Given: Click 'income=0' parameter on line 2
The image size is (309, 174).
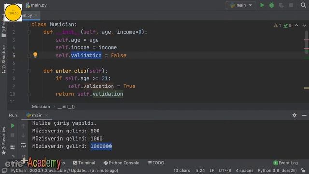Looking at the screenshot, I should [129, 32].
